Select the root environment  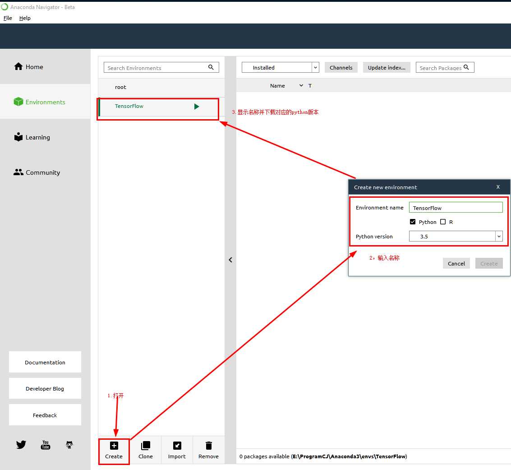[161, 87]
